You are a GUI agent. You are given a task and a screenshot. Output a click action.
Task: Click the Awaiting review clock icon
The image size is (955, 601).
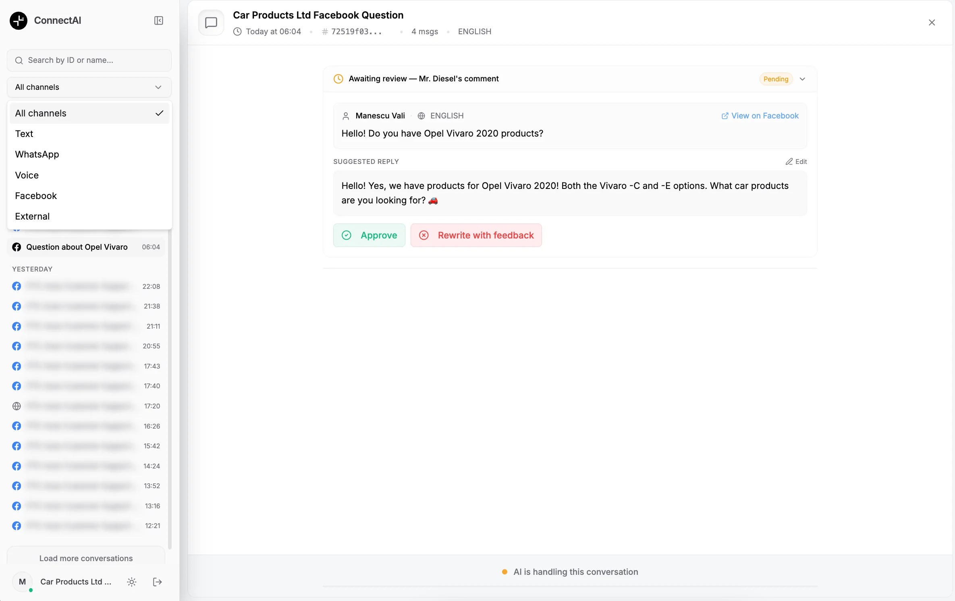338,79
